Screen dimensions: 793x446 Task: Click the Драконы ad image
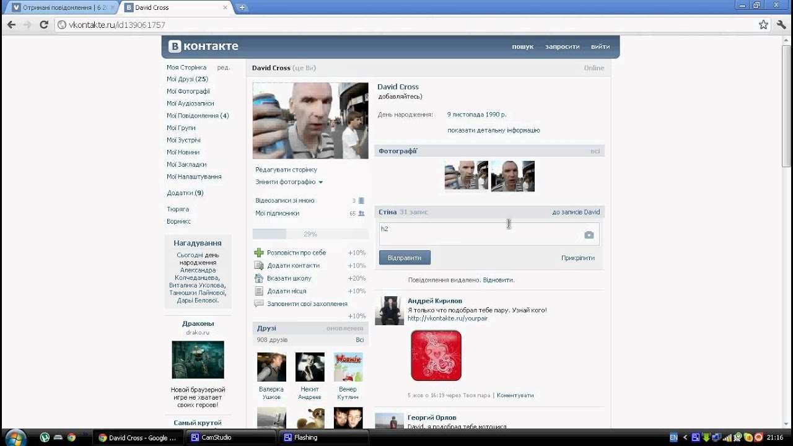[x=198, y=360]
